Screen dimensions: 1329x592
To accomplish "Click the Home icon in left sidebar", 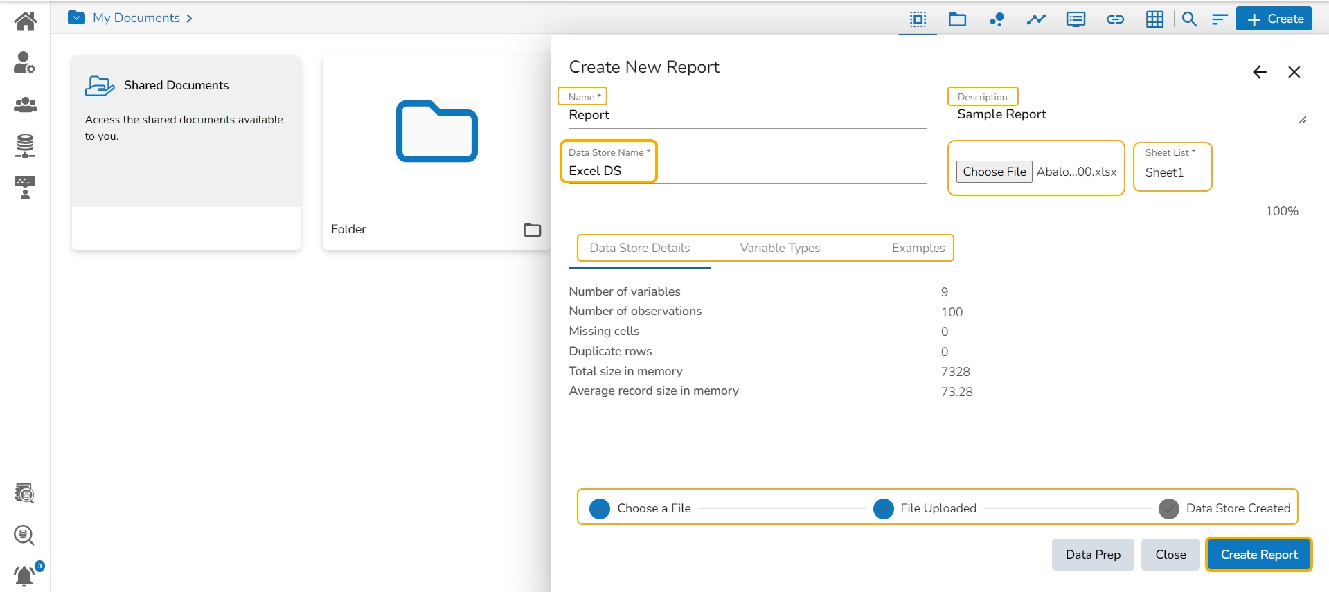I will tap(26, 21).
